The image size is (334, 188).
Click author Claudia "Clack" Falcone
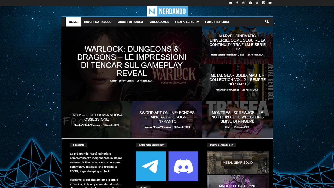point(87,125)
